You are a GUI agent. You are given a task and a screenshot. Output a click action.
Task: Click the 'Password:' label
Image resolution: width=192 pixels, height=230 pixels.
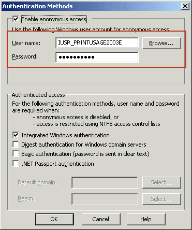(x=25, y=56)
